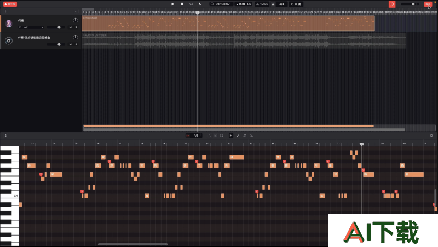The height and width of the screenshot is (247, 438).
Task: Click bar 30 on the piano roll ruler
Action: tap(186, 144)
